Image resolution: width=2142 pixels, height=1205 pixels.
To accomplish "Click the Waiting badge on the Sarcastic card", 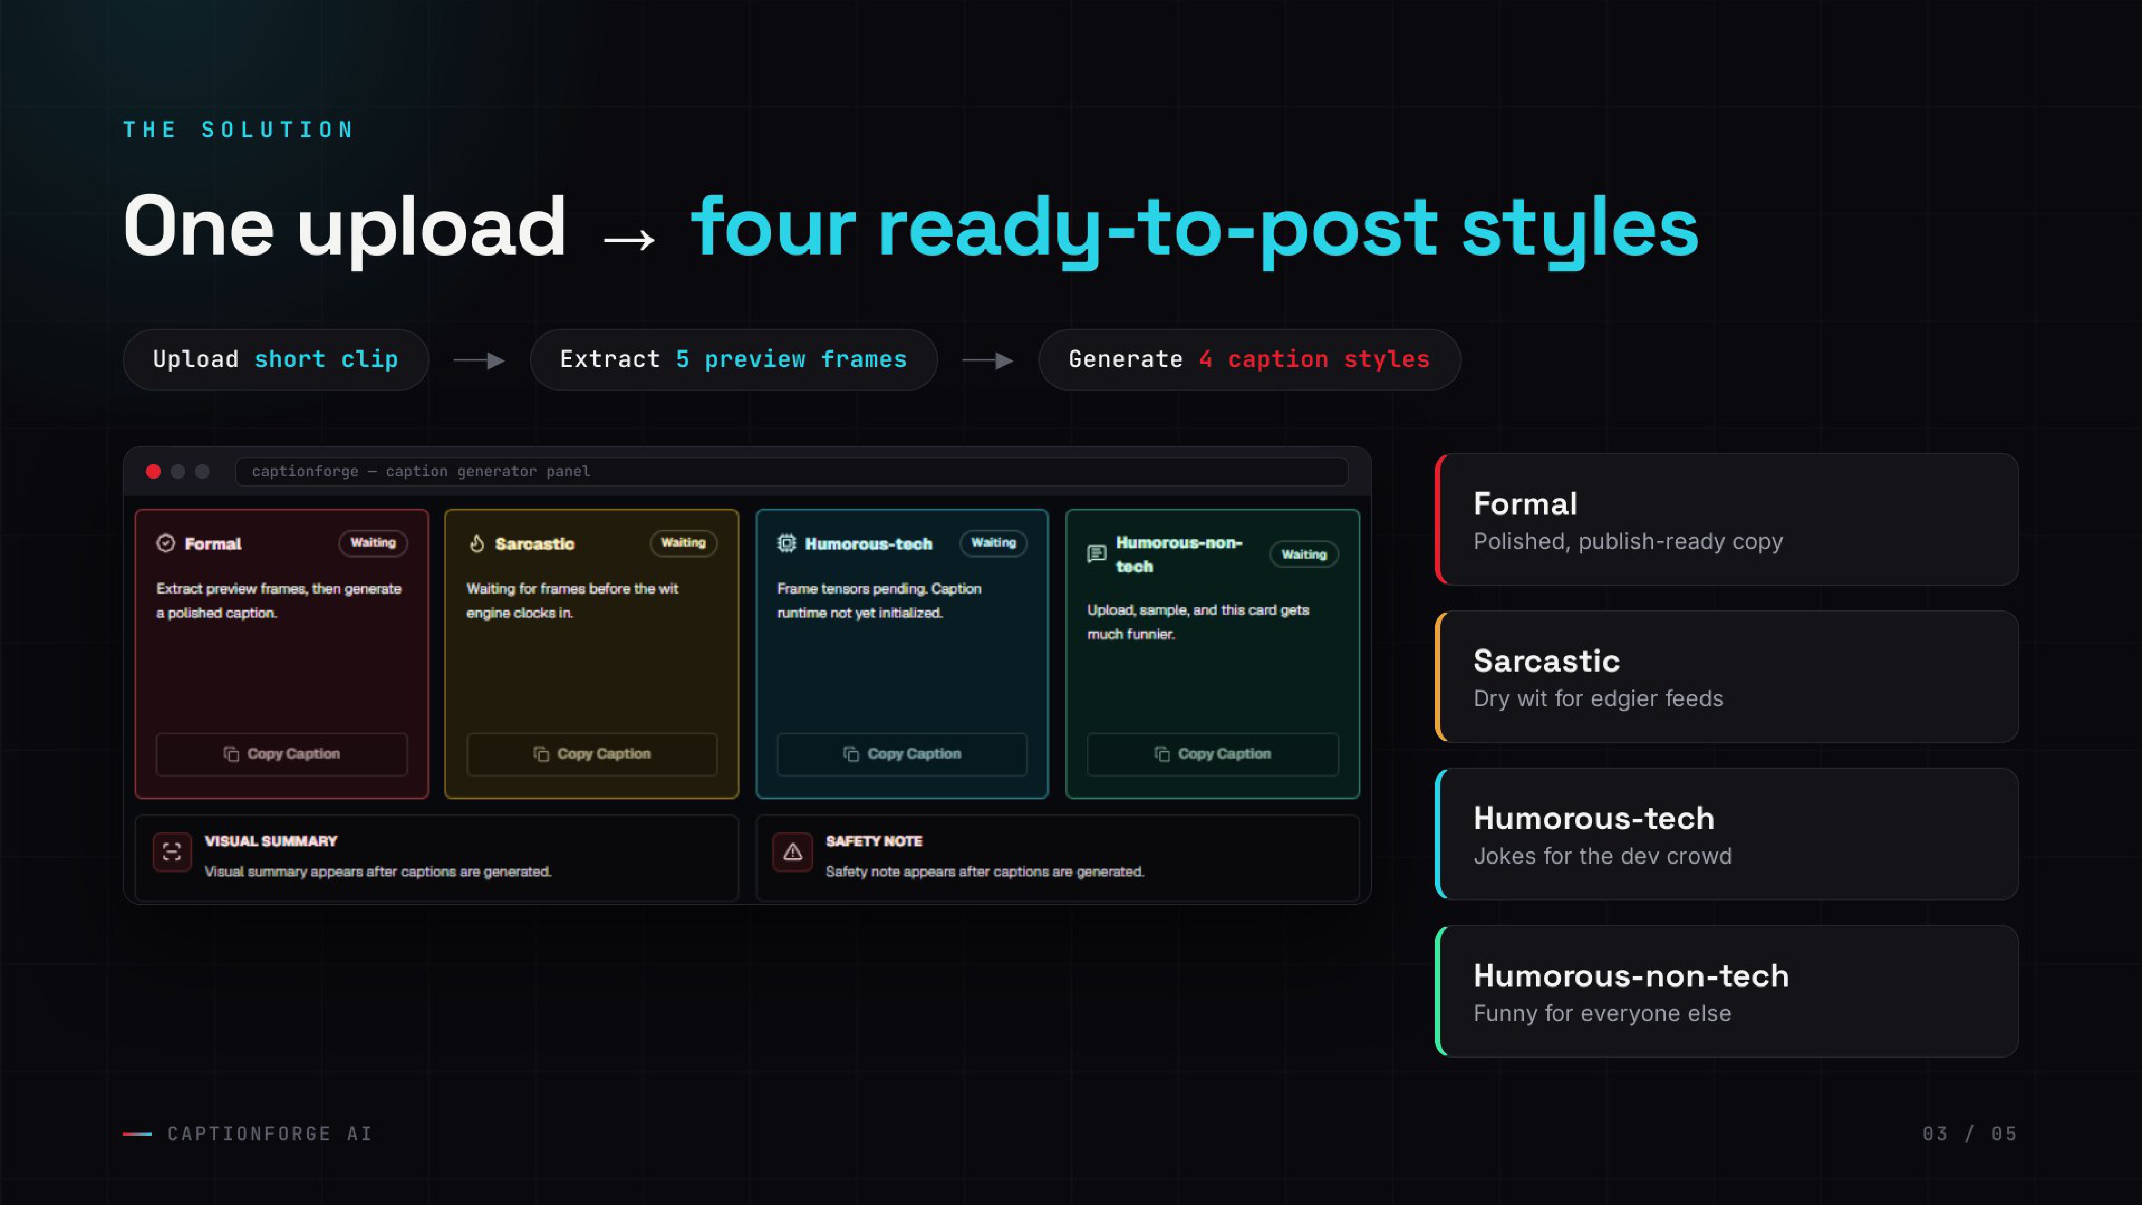I will point(684,543).
